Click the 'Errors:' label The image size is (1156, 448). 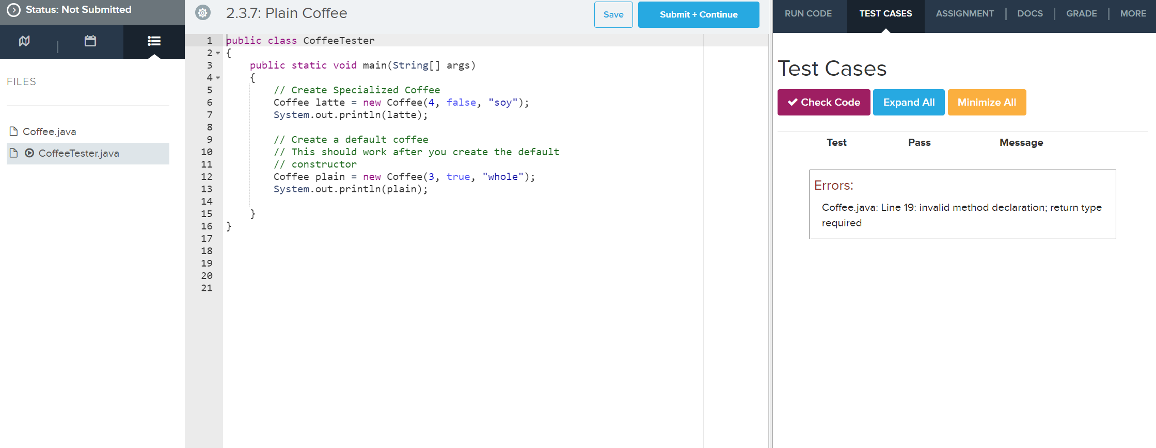pyautogui.click(x=833, y=186)
